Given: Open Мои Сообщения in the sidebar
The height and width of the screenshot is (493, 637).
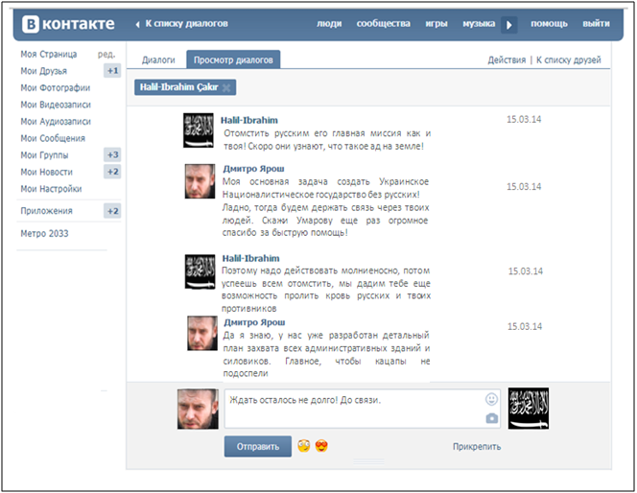Looking at the screenshot, I should 53,138.
